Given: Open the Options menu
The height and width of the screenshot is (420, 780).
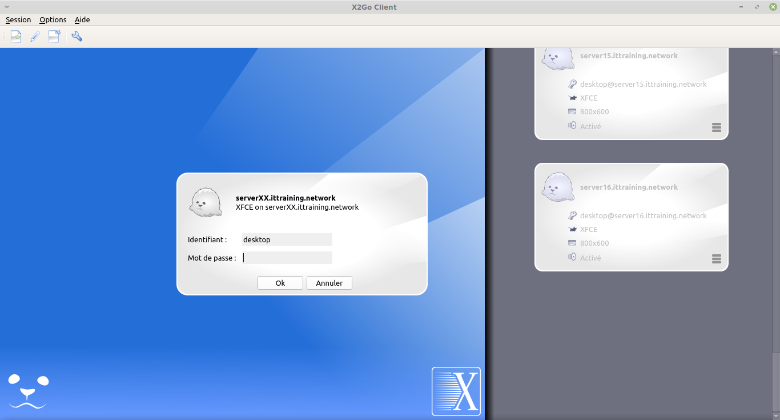Looking at the screenshot, I should point(53,19).
